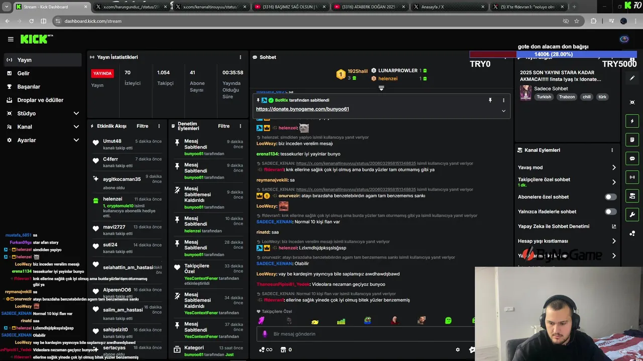Click the chill stream tag
The height and width of the screenshot is (361, 643).
(x=586, y=97)
